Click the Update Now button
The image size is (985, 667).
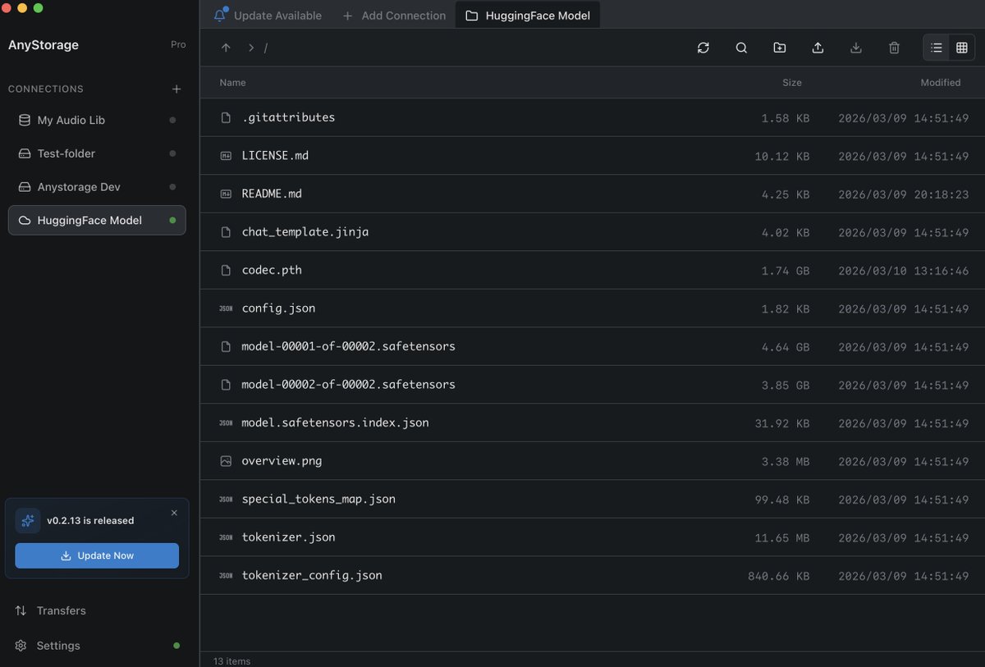pyautogui.click(x=97, y=555)
